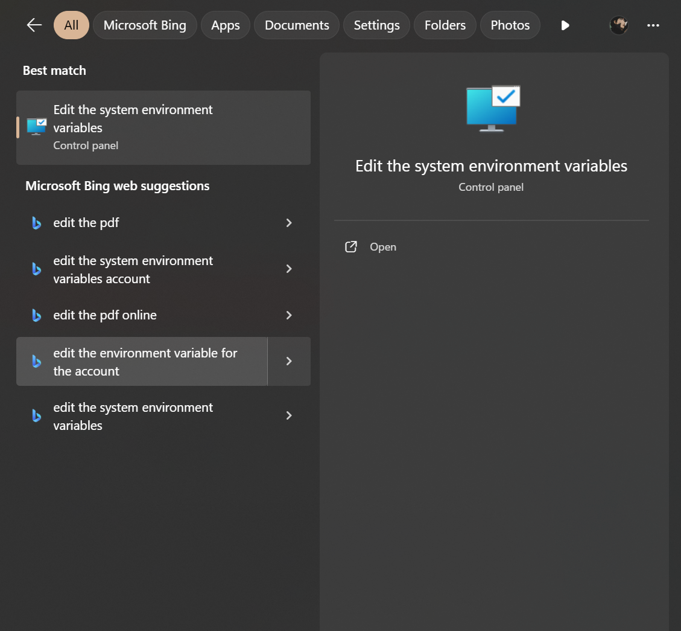Click Bing icon beside 'edit the pdf'
This screenshot has height=631, width=681.
coord(37,223)
